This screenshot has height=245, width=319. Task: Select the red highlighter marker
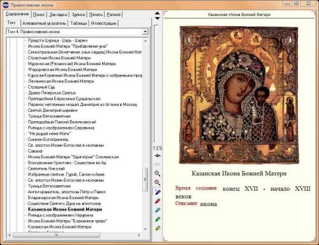pos(158,201)
